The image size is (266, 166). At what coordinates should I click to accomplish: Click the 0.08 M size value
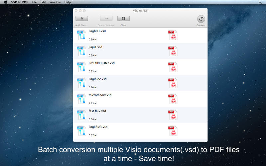pyautogui.click(x=92, y=119)
